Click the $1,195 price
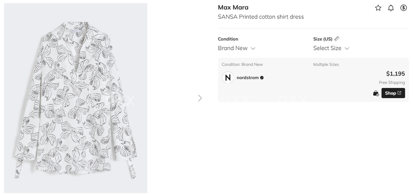 click(x=395, y=74)
